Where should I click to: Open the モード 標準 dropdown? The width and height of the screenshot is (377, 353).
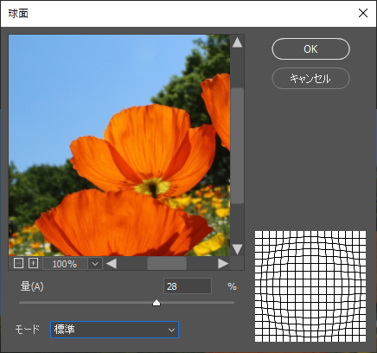[114, 330]
